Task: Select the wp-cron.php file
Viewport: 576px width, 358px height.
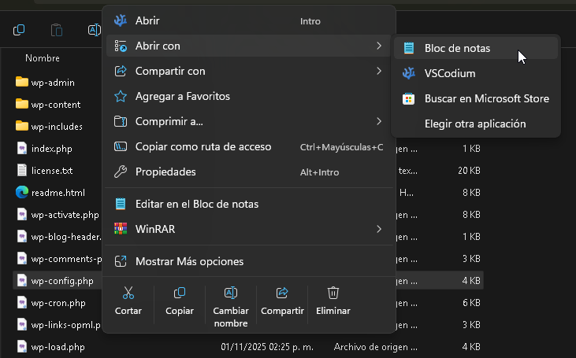Action: [58, 303]
